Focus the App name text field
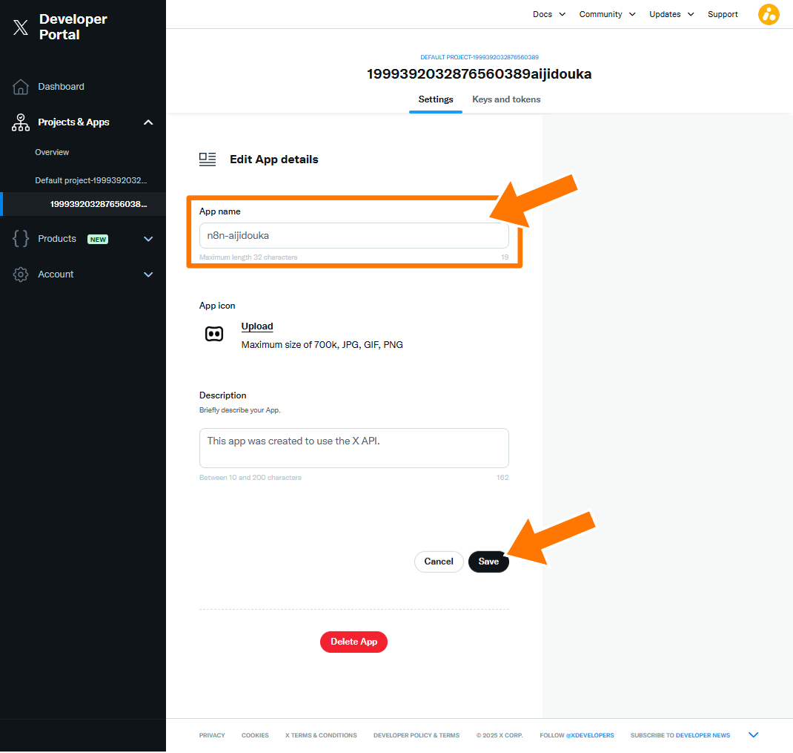The image size is (793, 753). 354,236
